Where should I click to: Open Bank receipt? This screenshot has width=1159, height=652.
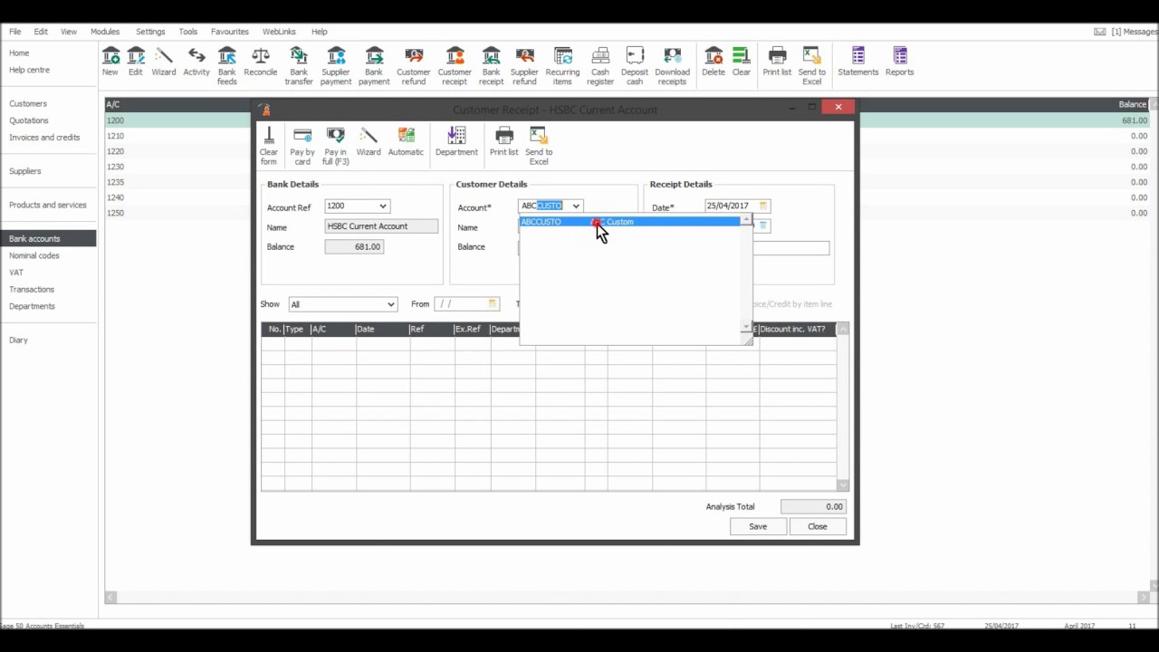tap(492, 66)
